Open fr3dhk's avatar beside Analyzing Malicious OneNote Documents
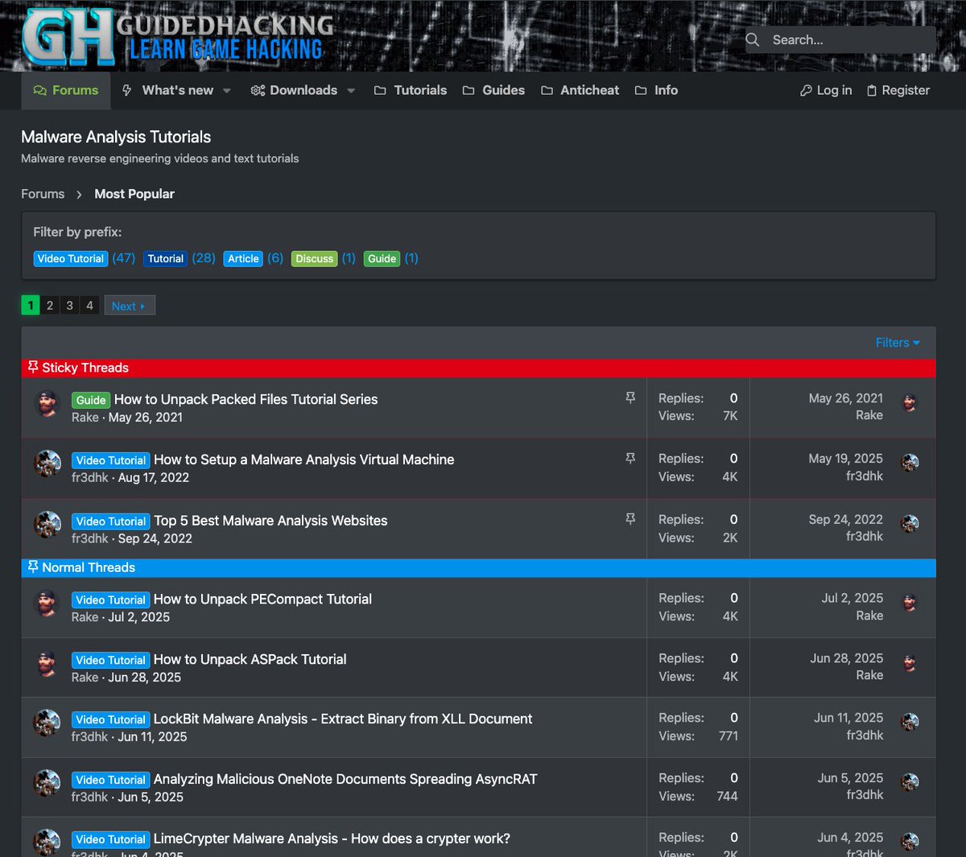Viewport: 966px width, 857px height. click(47, 784)
